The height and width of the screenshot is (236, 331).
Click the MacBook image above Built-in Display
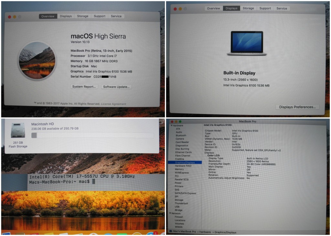tap(247, 43)
